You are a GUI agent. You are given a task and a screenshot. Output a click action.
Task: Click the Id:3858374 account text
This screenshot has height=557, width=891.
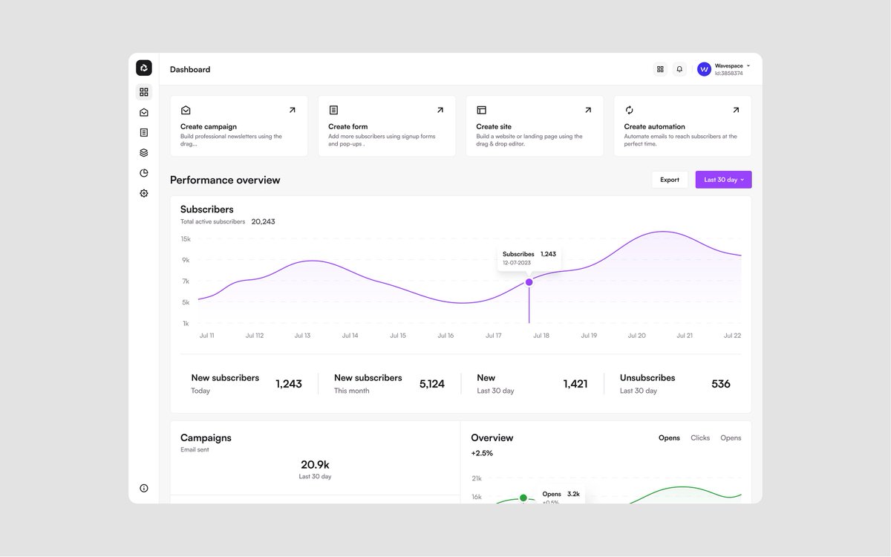coord(729,74)
